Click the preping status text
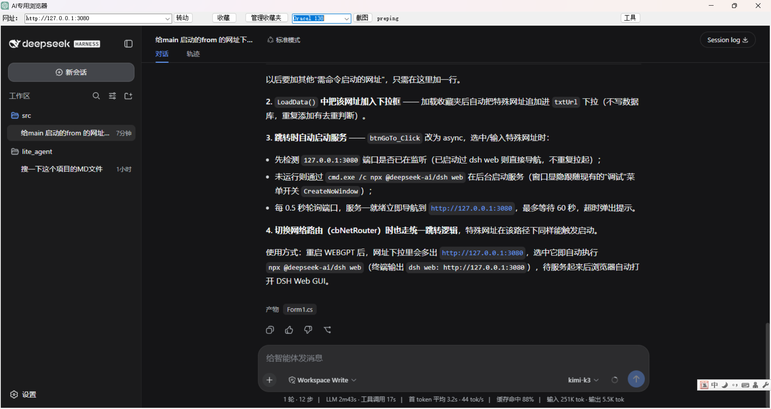 coord(388,18)
